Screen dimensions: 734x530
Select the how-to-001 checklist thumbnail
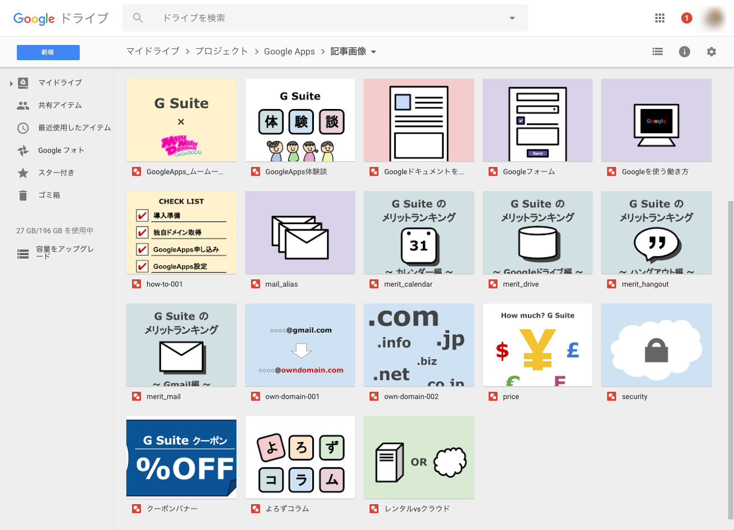point(181,233)
